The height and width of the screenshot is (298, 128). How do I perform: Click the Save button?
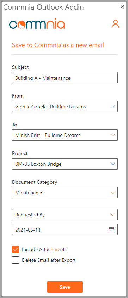click(x=65, y=287)
